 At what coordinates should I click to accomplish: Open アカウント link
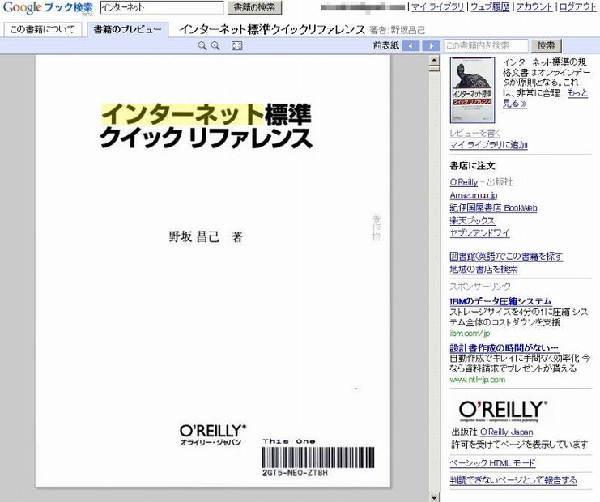tap(534, 7)
